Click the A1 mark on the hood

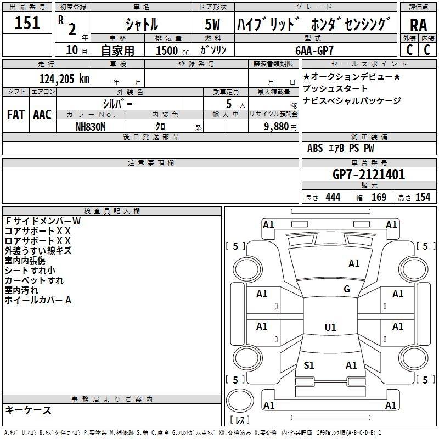pos(354,264)
